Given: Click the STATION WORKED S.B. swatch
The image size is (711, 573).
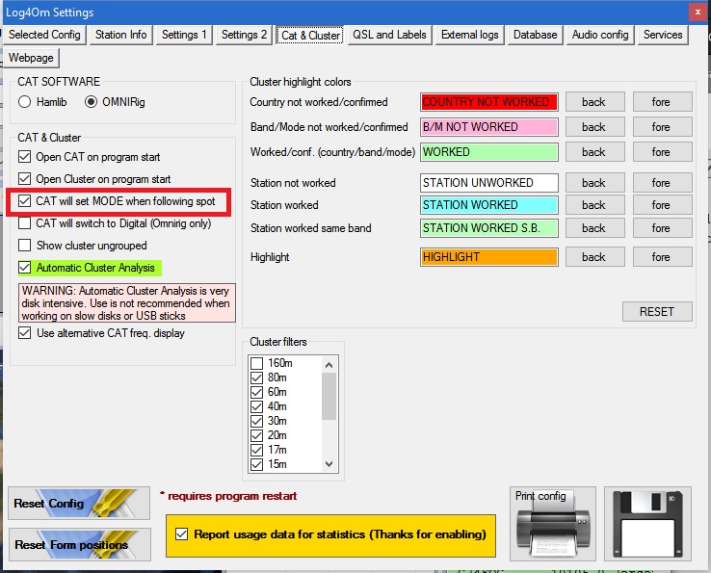Looking at the screenshot, I should (488, 228).
